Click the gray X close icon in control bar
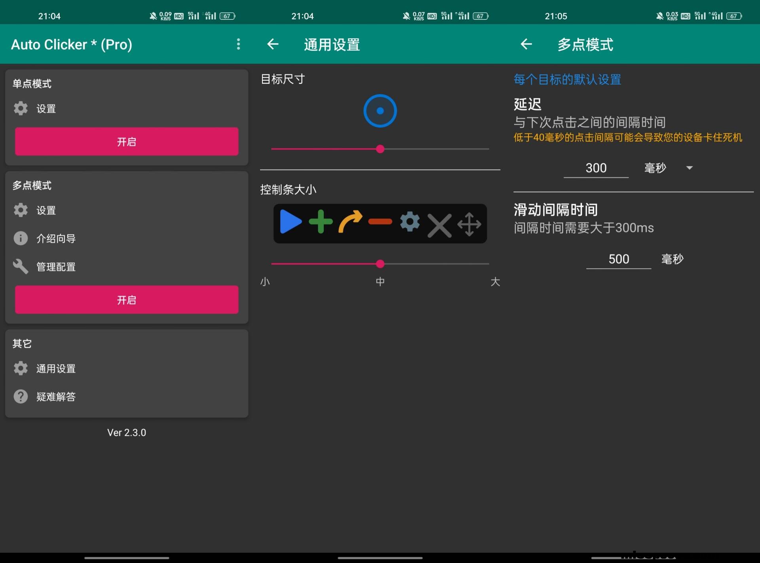 (439, 226)
